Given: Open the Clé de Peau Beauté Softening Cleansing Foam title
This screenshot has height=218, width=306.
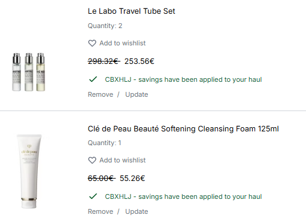Looking at the screenshot, I should tap(183, 129).
